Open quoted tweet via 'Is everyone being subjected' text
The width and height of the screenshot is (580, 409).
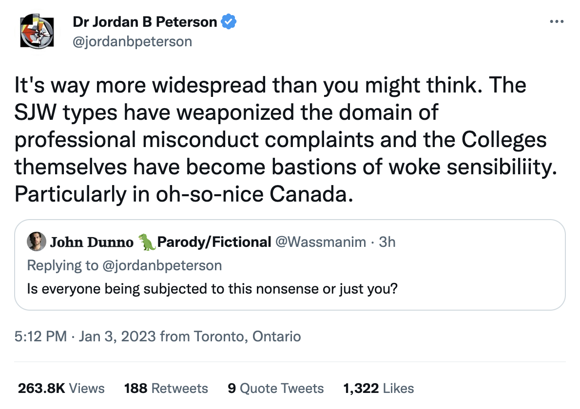tap(212, 289)
